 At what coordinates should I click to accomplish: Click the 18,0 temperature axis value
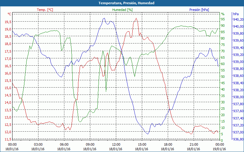point(8,44)
